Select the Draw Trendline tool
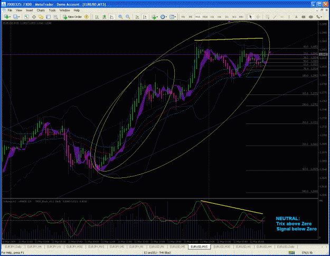The height and width of the screenshot is (256, 330). [275, 17]
